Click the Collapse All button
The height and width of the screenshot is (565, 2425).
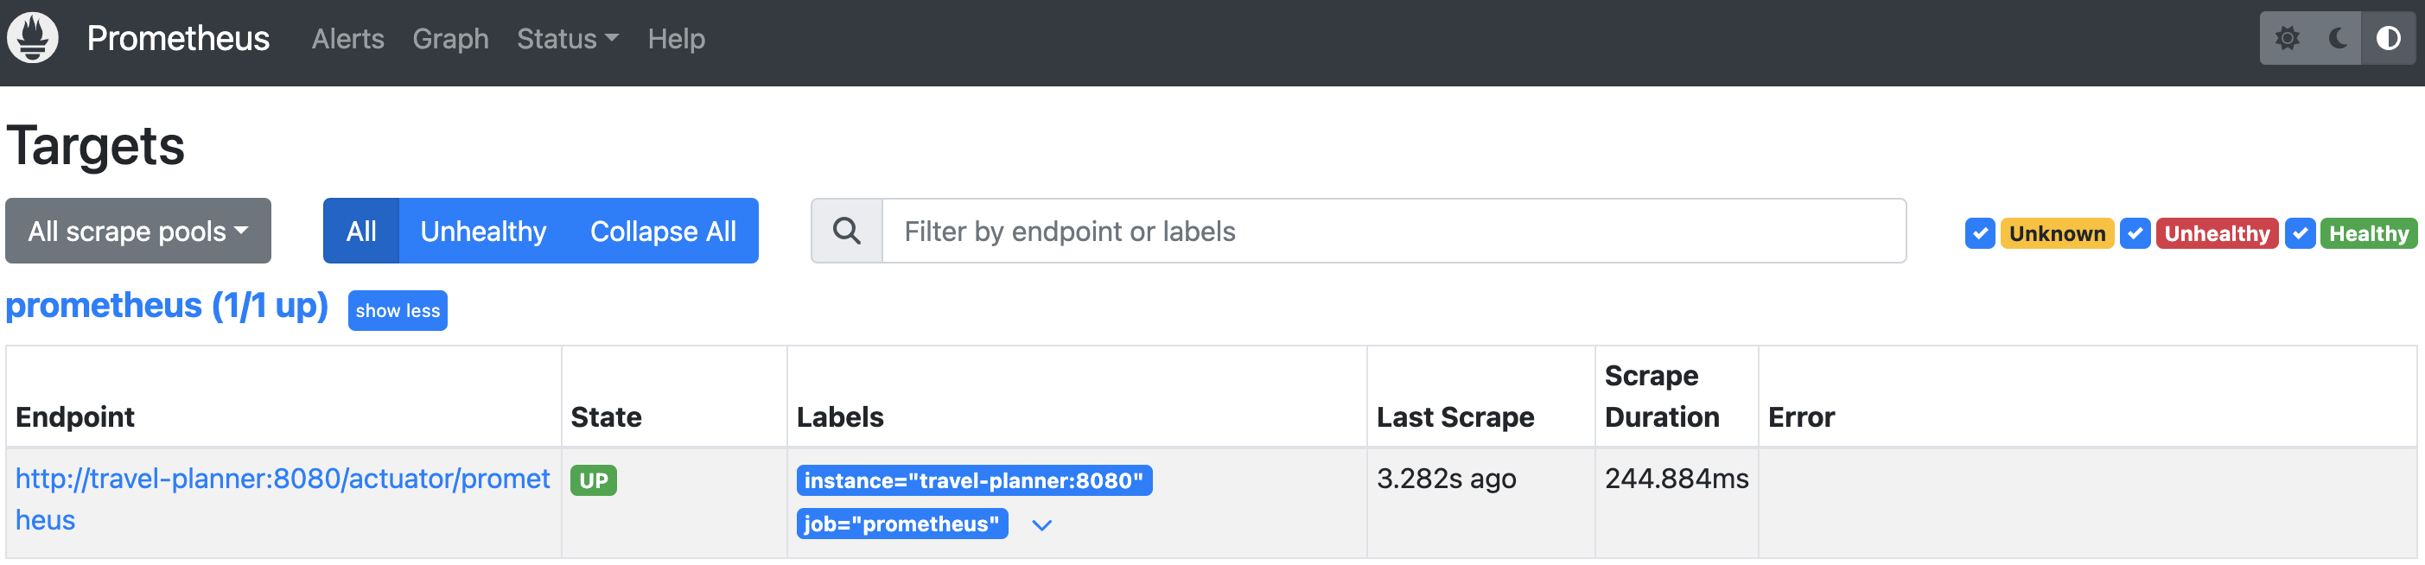pos(663,231)
